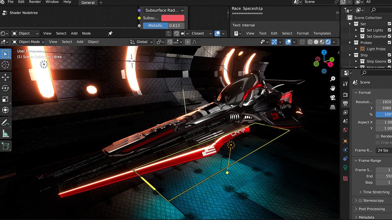Viewport: 392px width, 220px height.
Task: Select the Add Cube tool
Action: [5, 146]
